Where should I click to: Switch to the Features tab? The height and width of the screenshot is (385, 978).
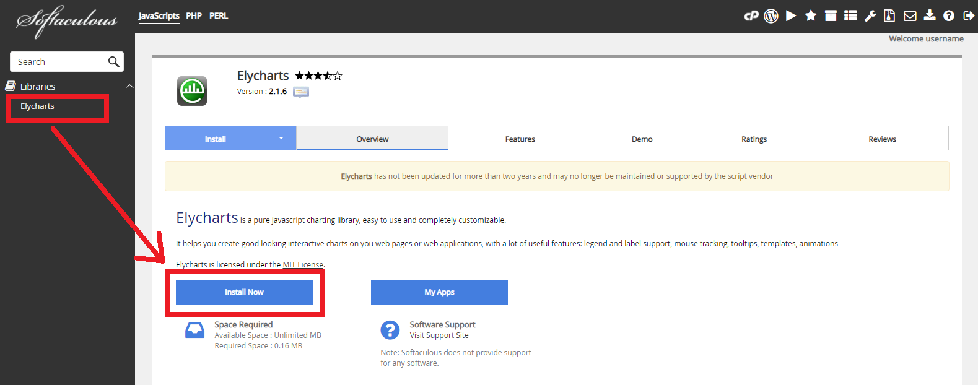point(520,139)
